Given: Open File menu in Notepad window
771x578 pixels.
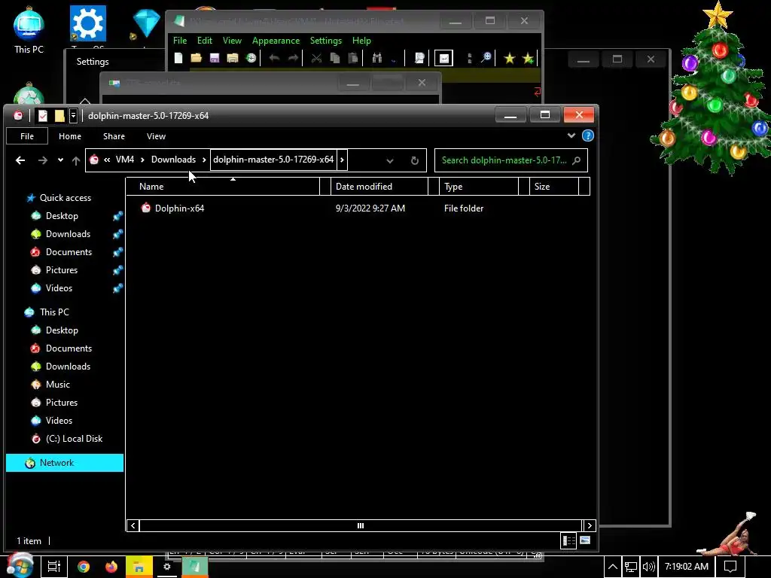Looking at the screenshot, I should tap(180, 41).
